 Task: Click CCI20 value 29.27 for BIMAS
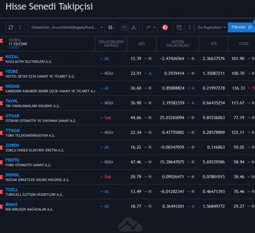pos(239,206)
